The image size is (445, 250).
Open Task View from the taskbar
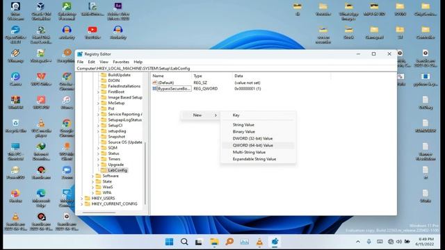pos(199,242)
